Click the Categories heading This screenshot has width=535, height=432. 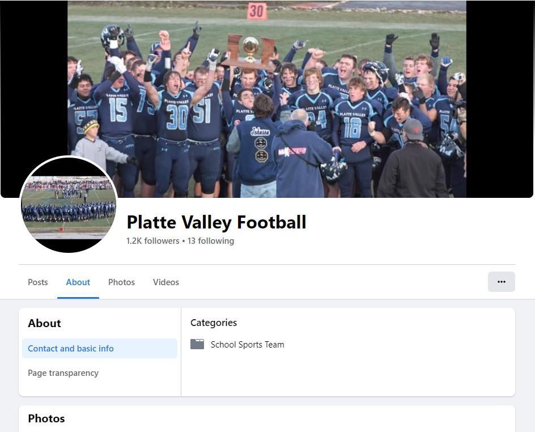(214, 323)
